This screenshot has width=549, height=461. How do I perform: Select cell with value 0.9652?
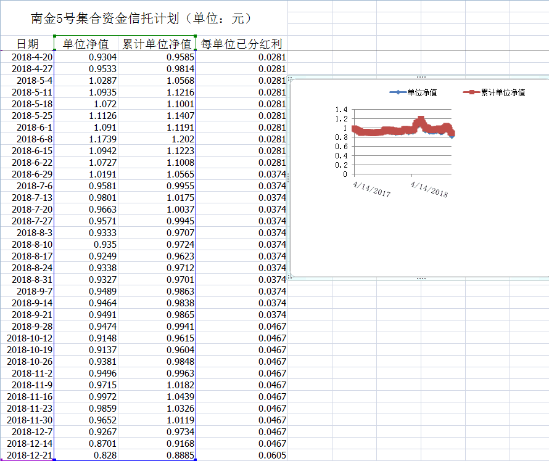(x=86, y=420)
